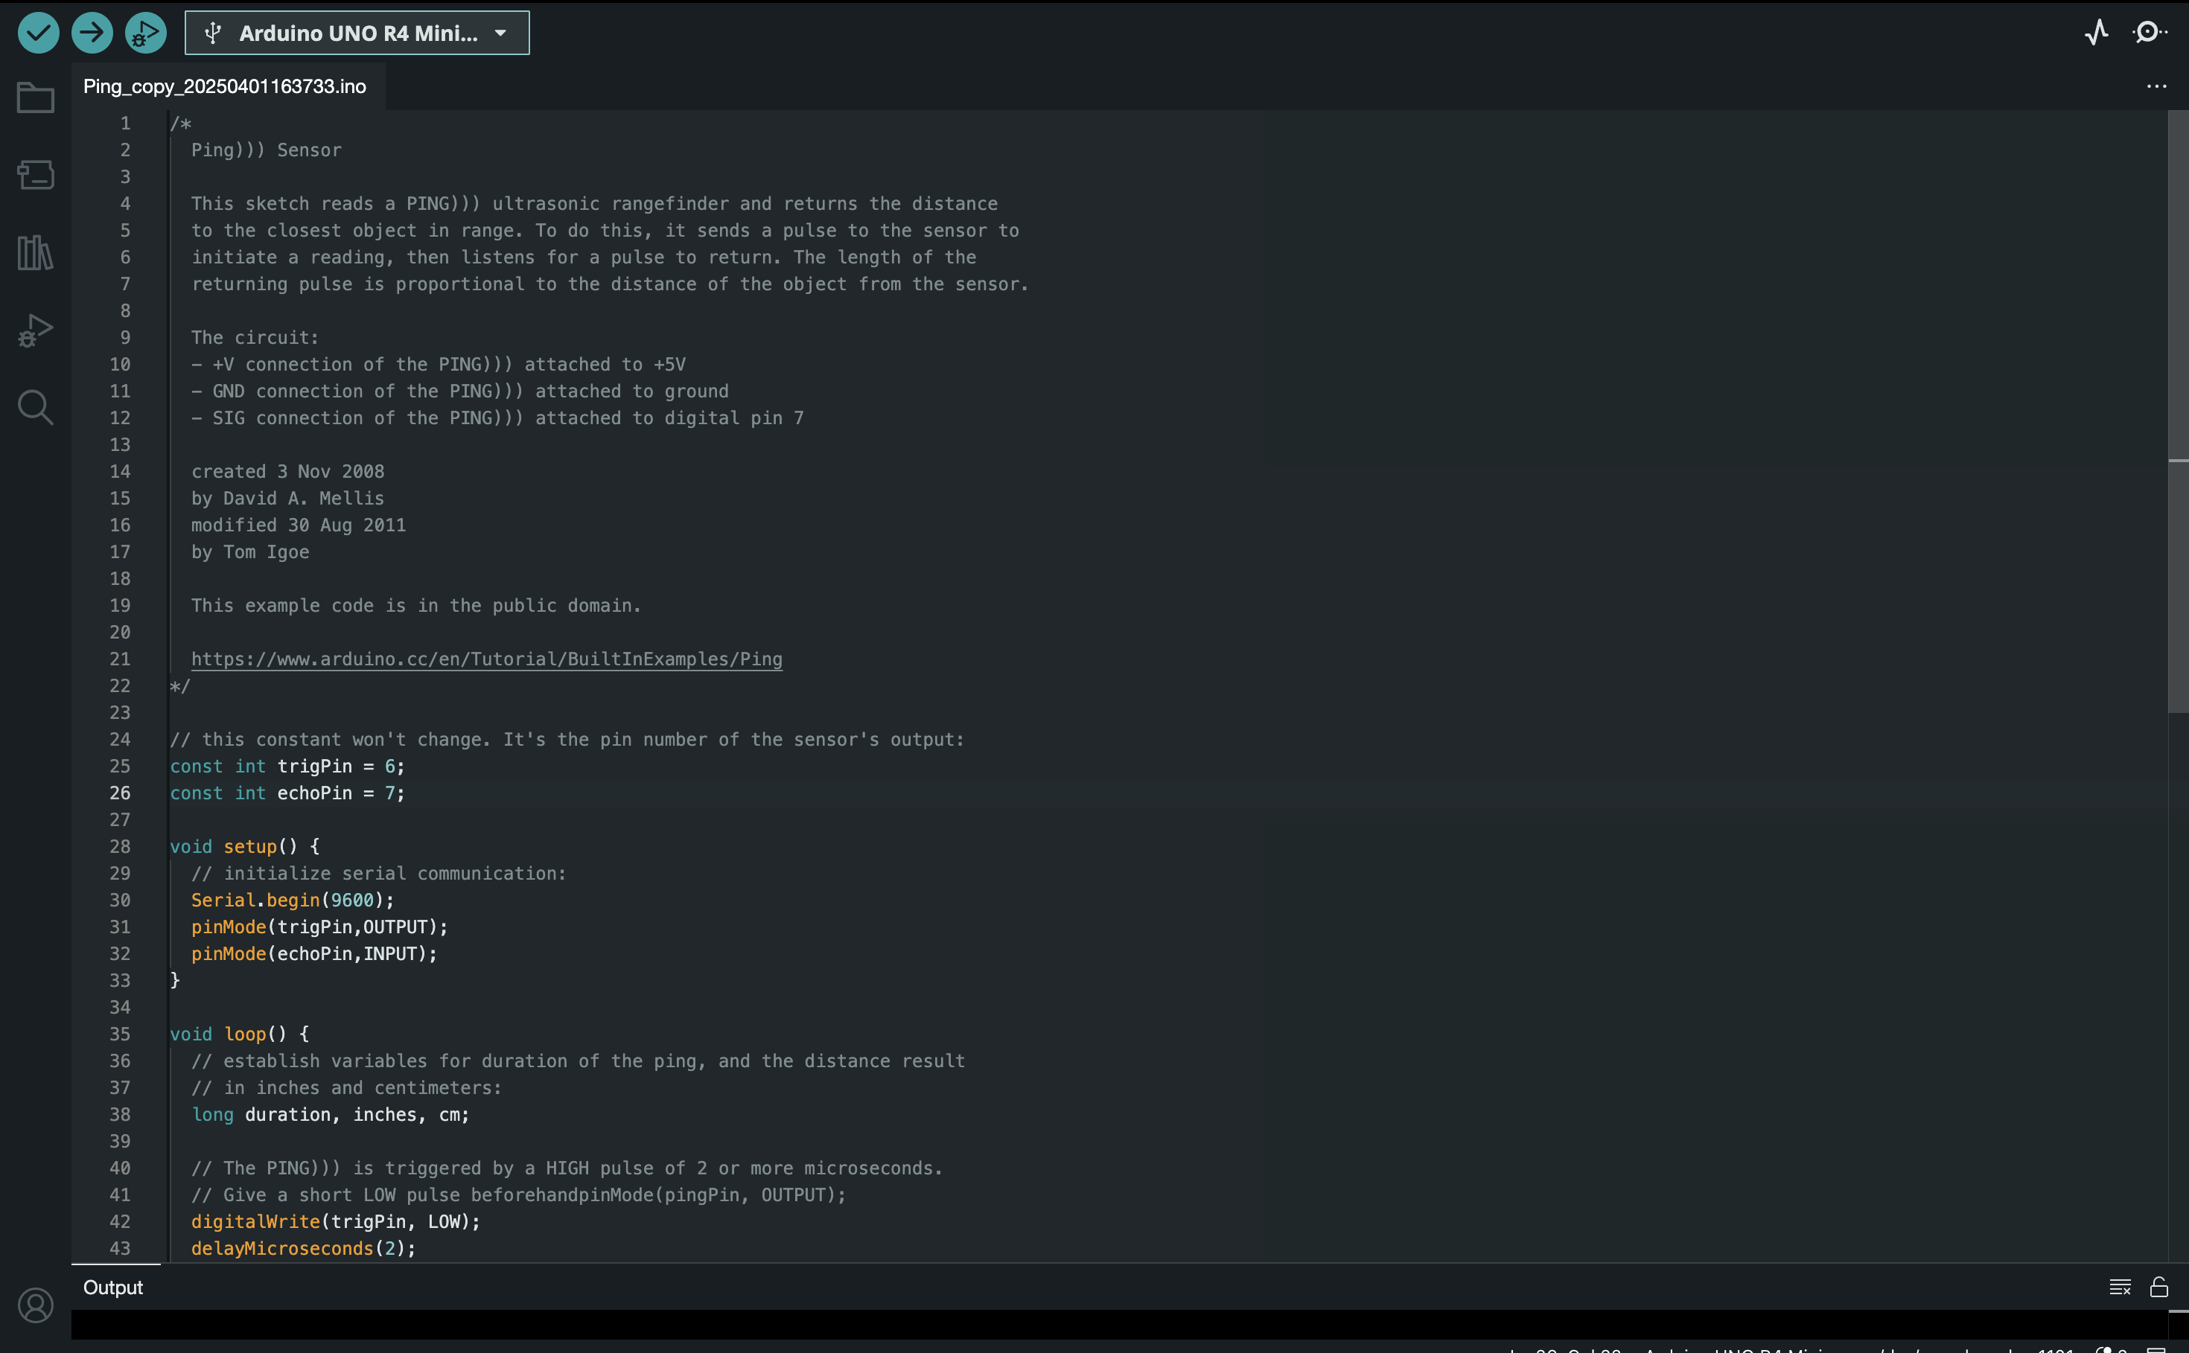The width and height of the screenshot is (2189, 1353).
Task: Open the Sketchbook folder panel
Action: coord(36,97)
